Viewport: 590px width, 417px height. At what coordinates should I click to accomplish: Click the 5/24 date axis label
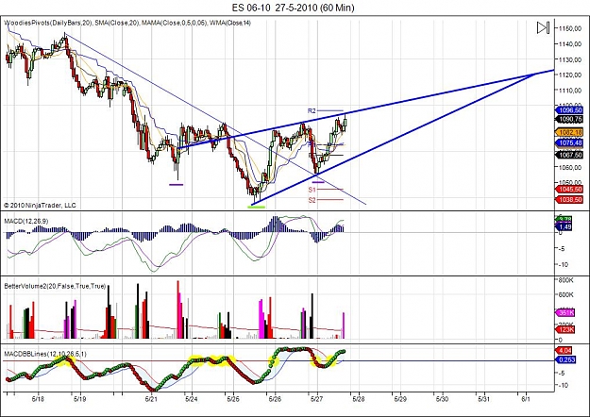click(192, 398)
